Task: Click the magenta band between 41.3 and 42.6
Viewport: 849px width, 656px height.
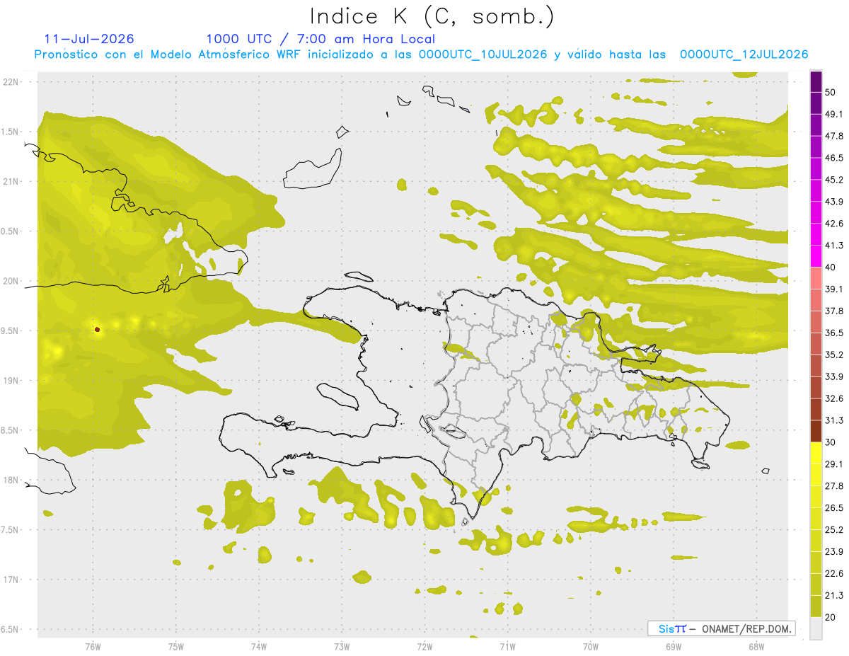Action: pyautogui.click(x=816, y=234)
